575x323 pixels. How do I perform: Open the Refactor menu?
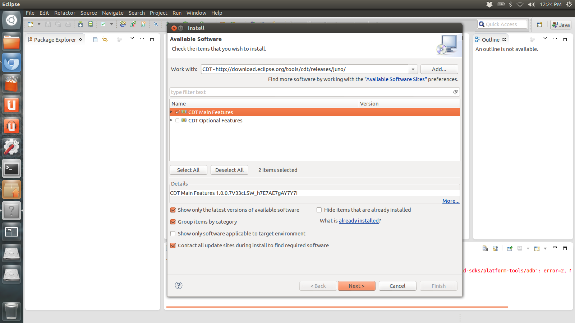coord(65,13)
